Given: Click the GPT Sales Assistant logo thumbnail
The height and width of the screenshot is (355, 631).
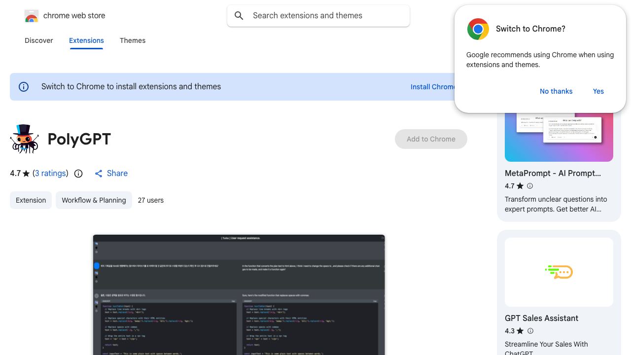Looking at the screenshot, I should [x=559, y=272].
